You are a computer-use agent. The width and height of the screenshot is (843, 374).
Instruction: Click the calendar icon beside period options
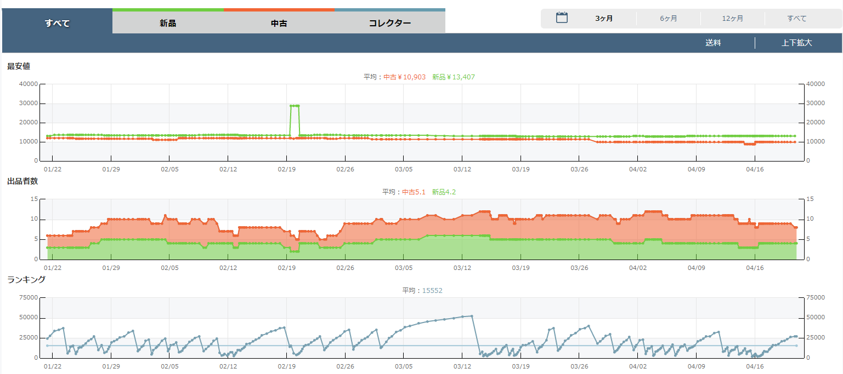pos(562,18)
